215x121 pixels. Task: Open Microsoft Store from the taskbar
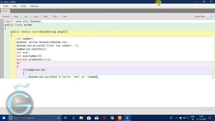pos(89,118)
